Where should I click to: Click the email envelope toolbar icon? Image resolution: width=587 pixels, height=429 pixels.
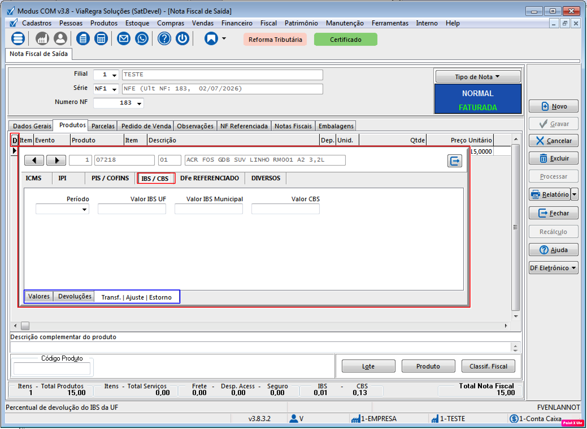pyautogui.click(x=123, y=38)
